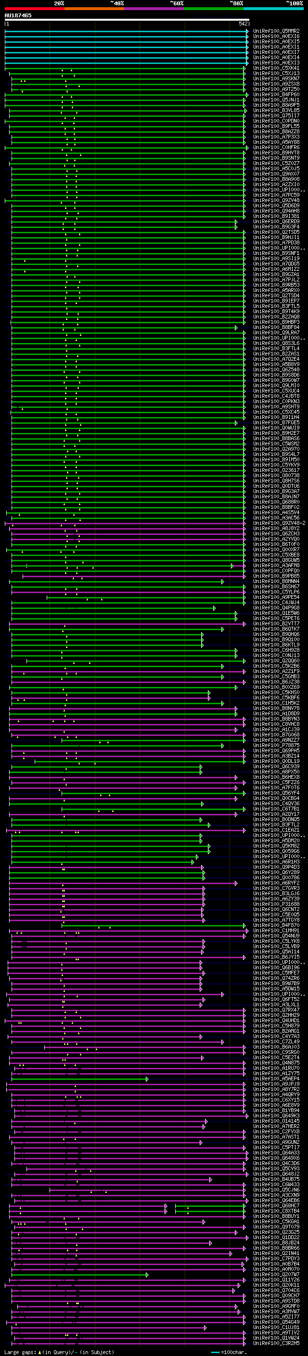Click the white query sequence bar
Screen dimensions: 308x1356
[x=127, y=19]
